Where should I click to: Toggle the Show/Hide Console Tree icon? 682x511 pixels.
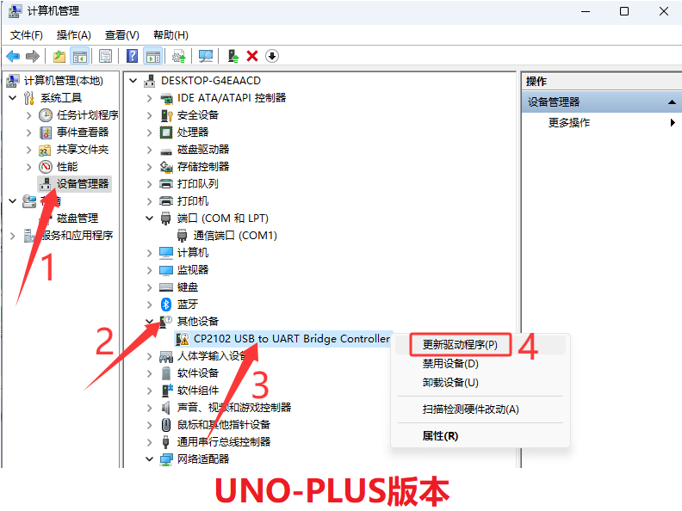pyautogui.click(x=80, y=56)
